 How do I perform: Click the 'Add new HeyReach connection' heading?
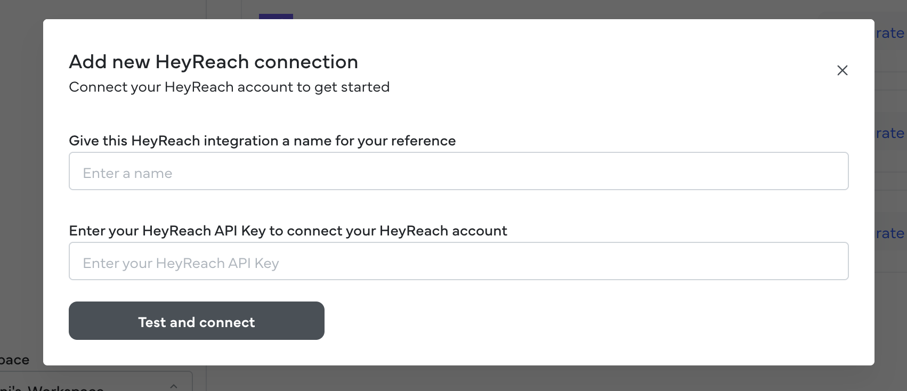point(213,62)
